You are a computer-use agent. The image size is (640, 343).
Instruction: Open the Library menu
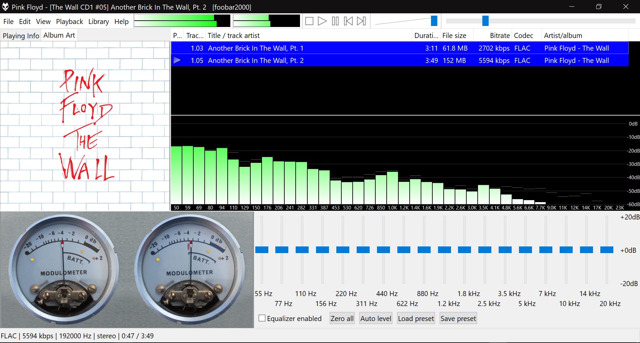tap(99, 22)
